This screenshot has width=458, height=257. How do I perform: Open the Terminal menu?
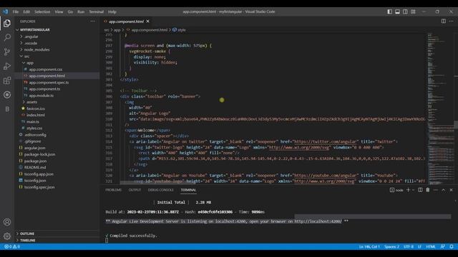coord(97,11)
